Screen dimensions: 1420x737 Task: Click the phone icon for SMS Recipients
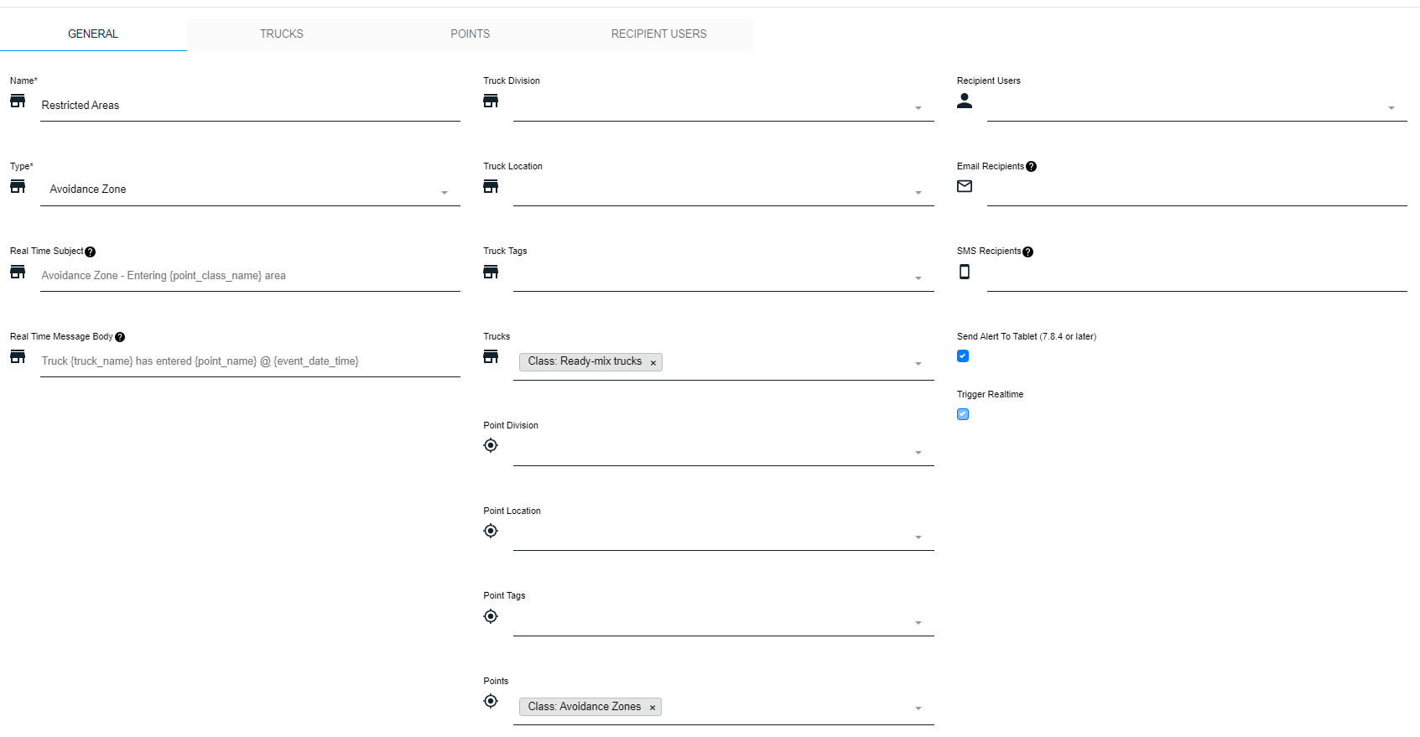(965, 272)
